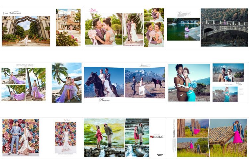The width and height of the screenshot is (249, 166).
Task: Open couple posing against floral wall photo
Action: pyautogui.click(x=21, y=137)
